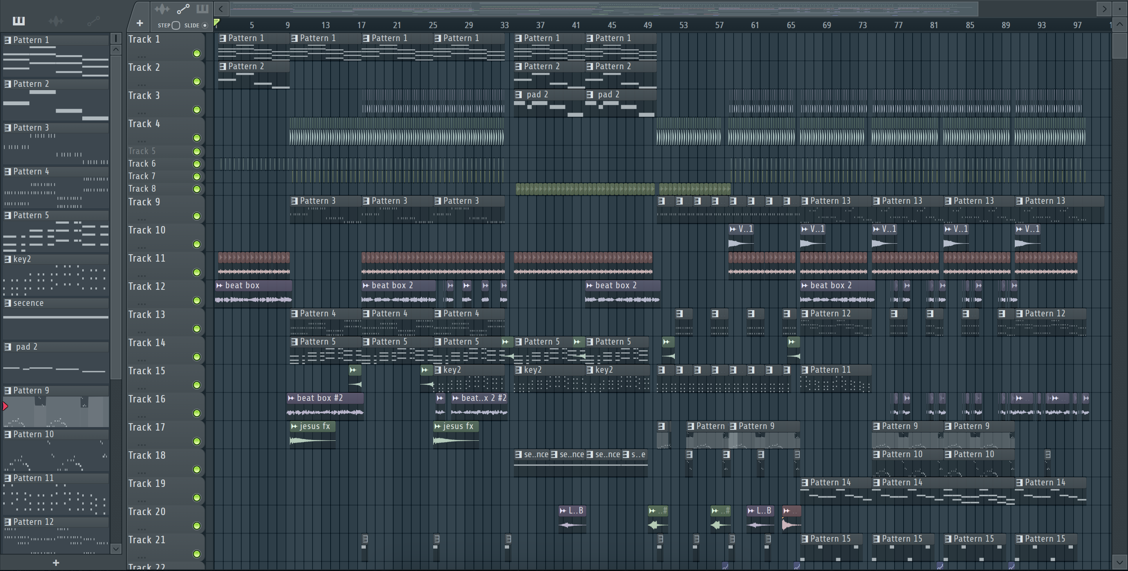Image resolution: width=1128 pixels, height=571 pixels.
Task: Click the green playback position marker at start
Action: click(217, 23)
